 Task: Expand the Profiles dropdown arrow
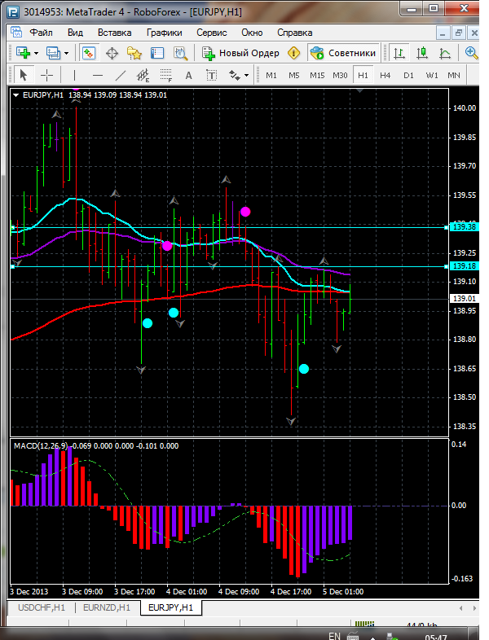click(x=67, y=54)
